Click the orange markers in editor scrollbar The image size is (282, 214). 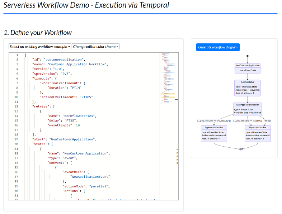[x=177, y=156]
